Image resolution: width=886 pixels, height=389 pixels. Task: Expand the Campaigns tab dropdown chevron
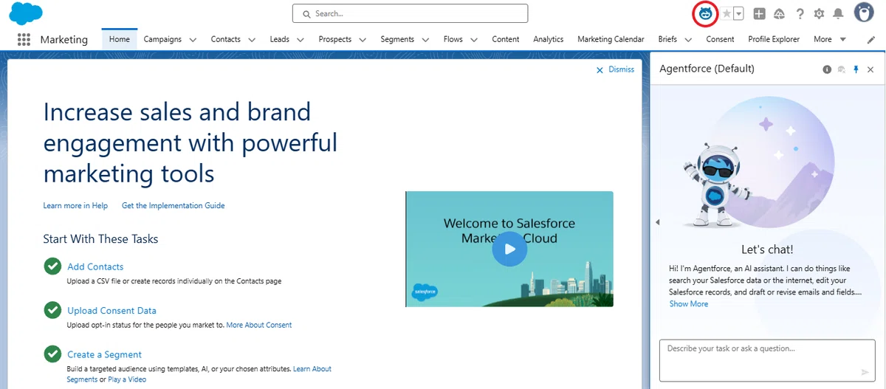[193, 40]
